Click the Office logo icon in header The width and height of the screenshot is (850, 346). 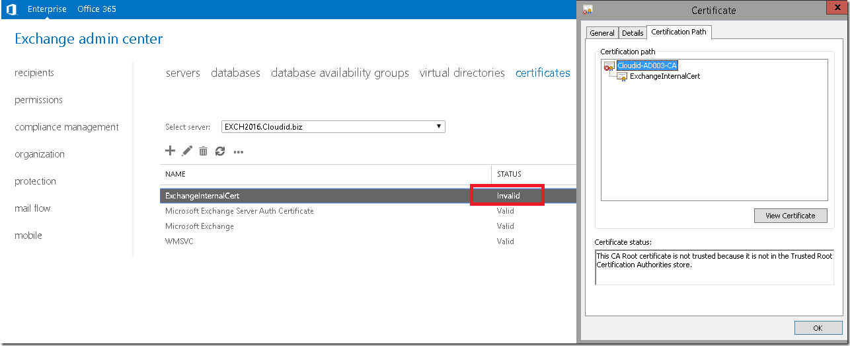pyautogui.click(x=11, y=9)
